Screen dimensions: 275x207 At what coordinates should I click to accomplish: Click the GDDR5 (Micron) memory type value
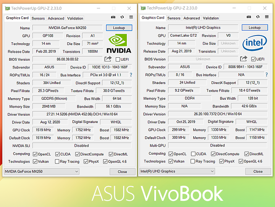coord(54,99)
